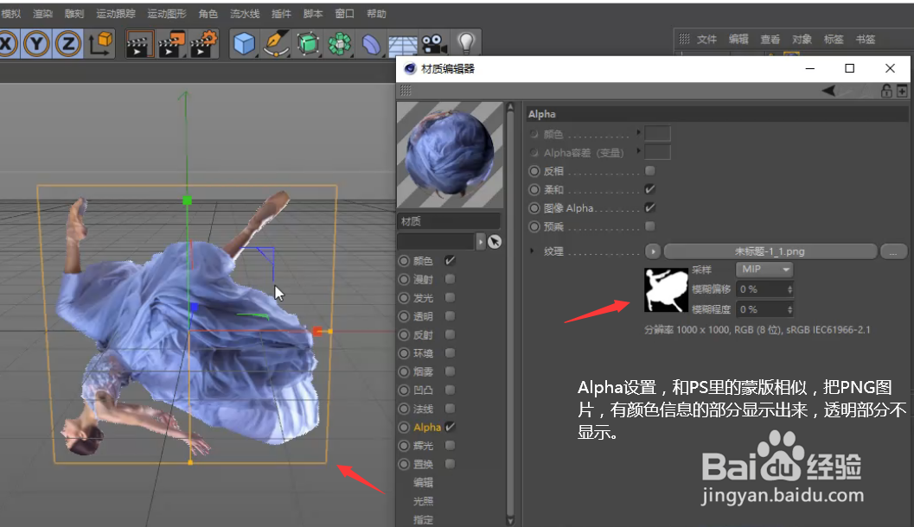Click the new panel plus icon

(902, 91)
